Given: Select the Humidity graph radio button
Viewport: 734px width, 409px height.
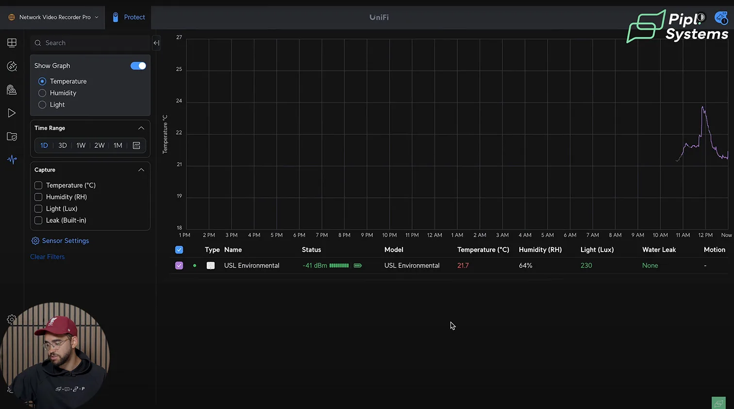Looking at the screenshot, I should pyautogui.click(x=42, y=93).
